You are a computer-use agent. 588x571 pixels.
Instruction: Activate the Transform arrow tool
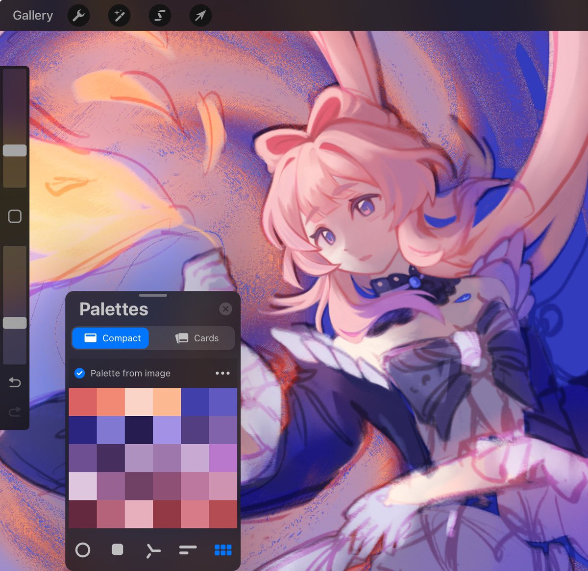tap(200, 16)
